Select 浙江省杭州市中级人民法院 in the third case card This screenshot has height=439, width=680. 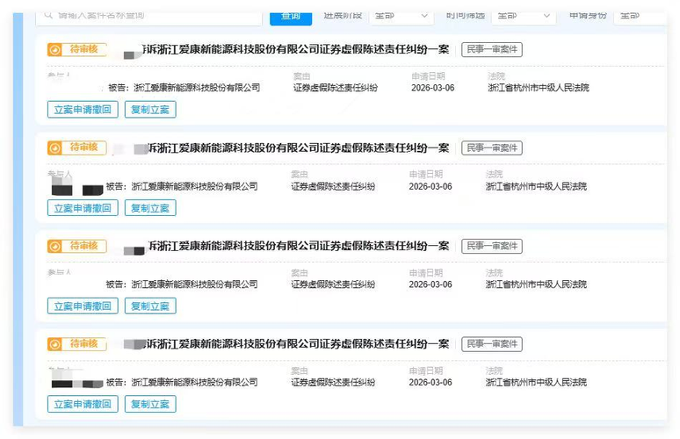point(536,284)
